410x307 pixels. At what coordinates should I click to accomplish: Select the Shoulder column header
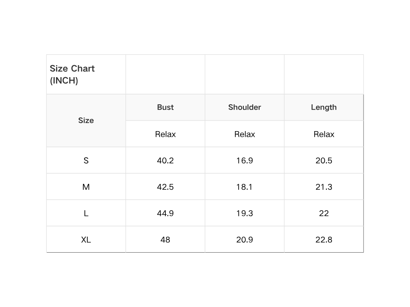click(245, 107)
